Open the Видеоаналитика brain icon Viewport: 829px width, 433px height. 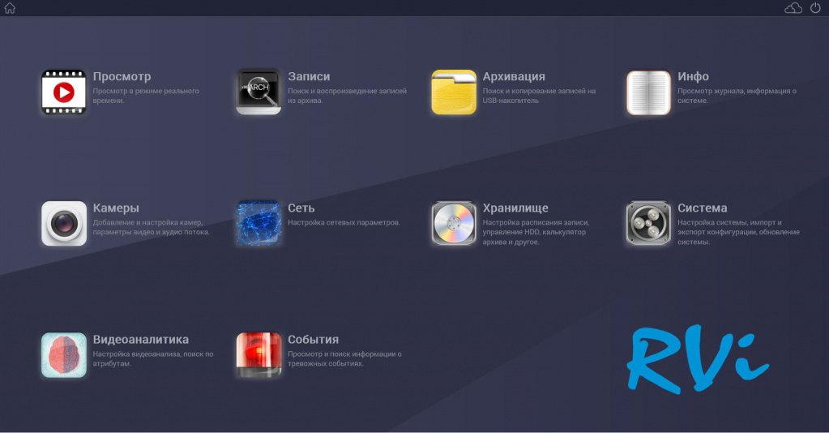63,355
